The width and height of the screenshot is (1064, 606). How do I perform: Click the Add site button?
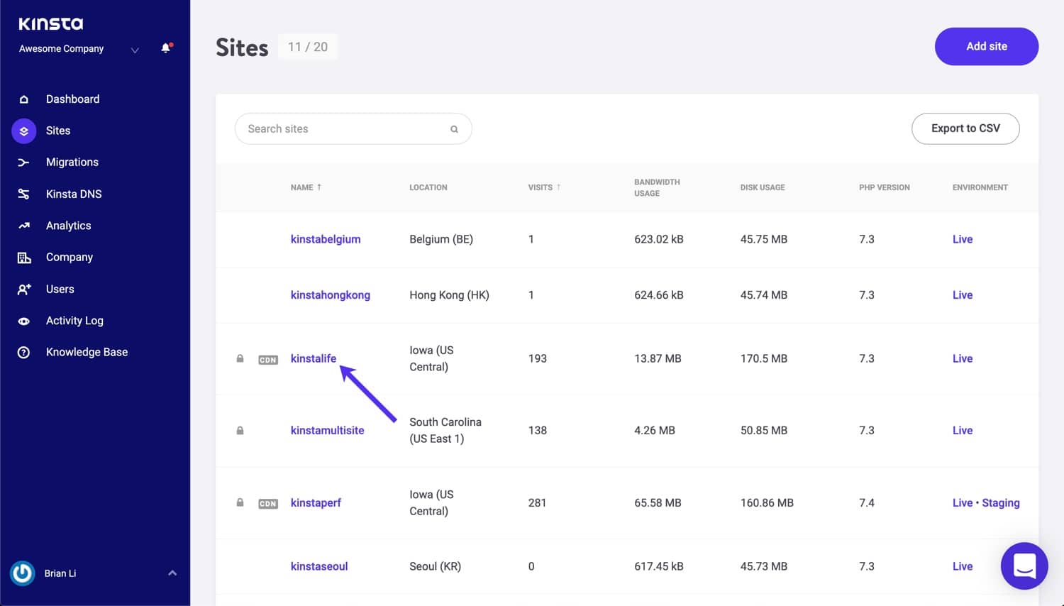(987, 46)
